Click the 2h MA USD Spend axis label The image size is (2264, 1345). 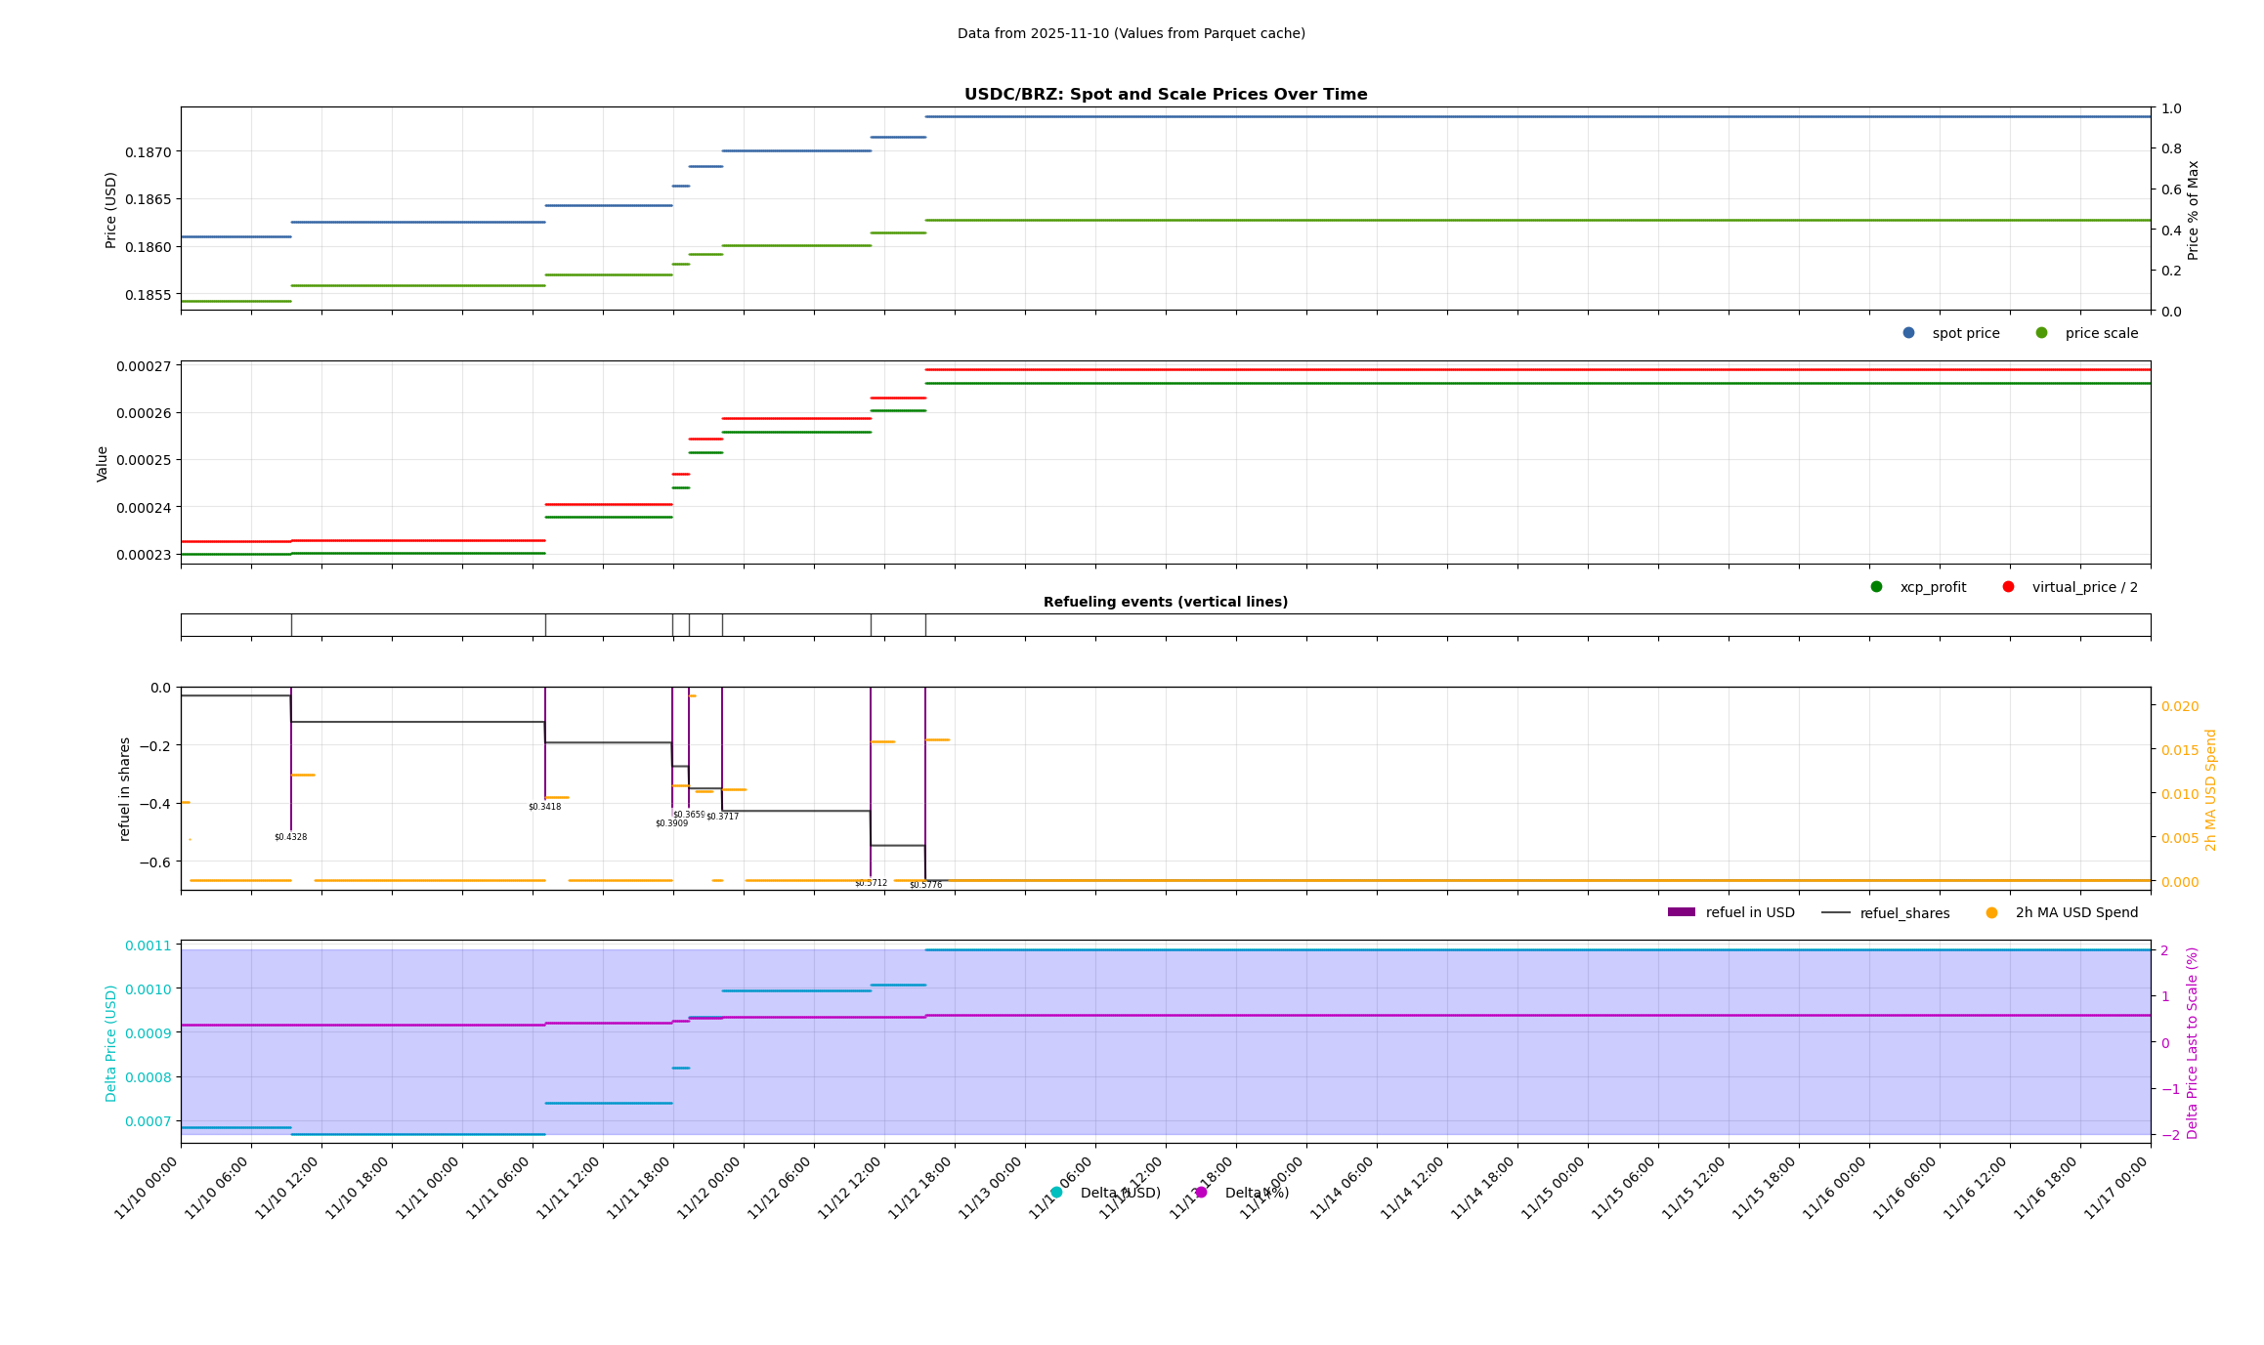pyautogui.click(x=2211, y=789)
